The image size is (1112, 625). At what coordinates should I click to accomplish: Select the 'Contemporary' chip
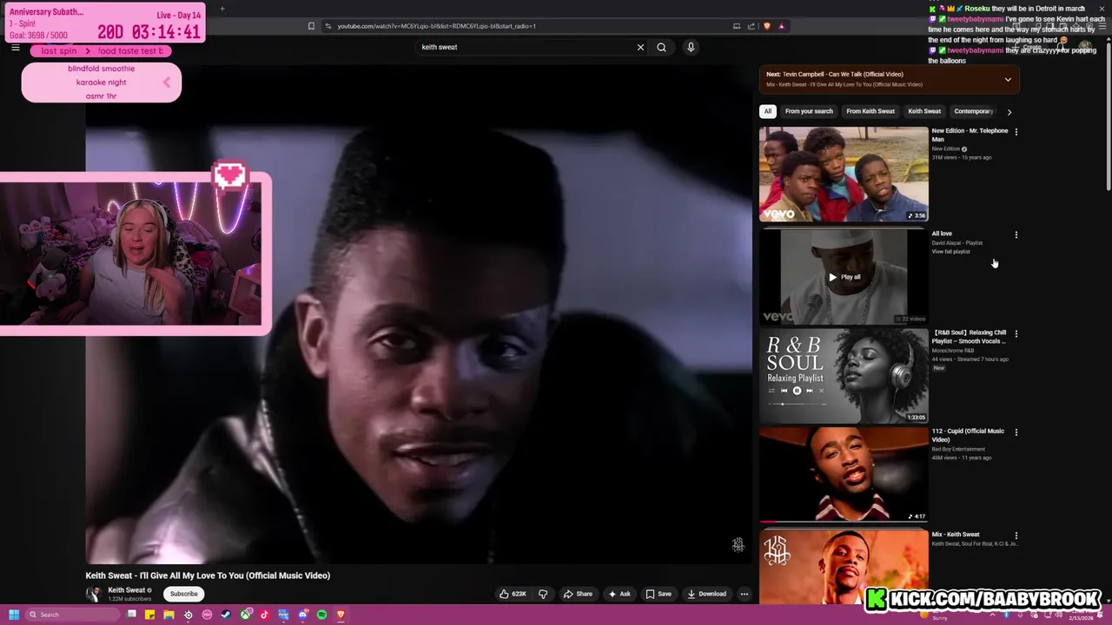click(973, 111)
